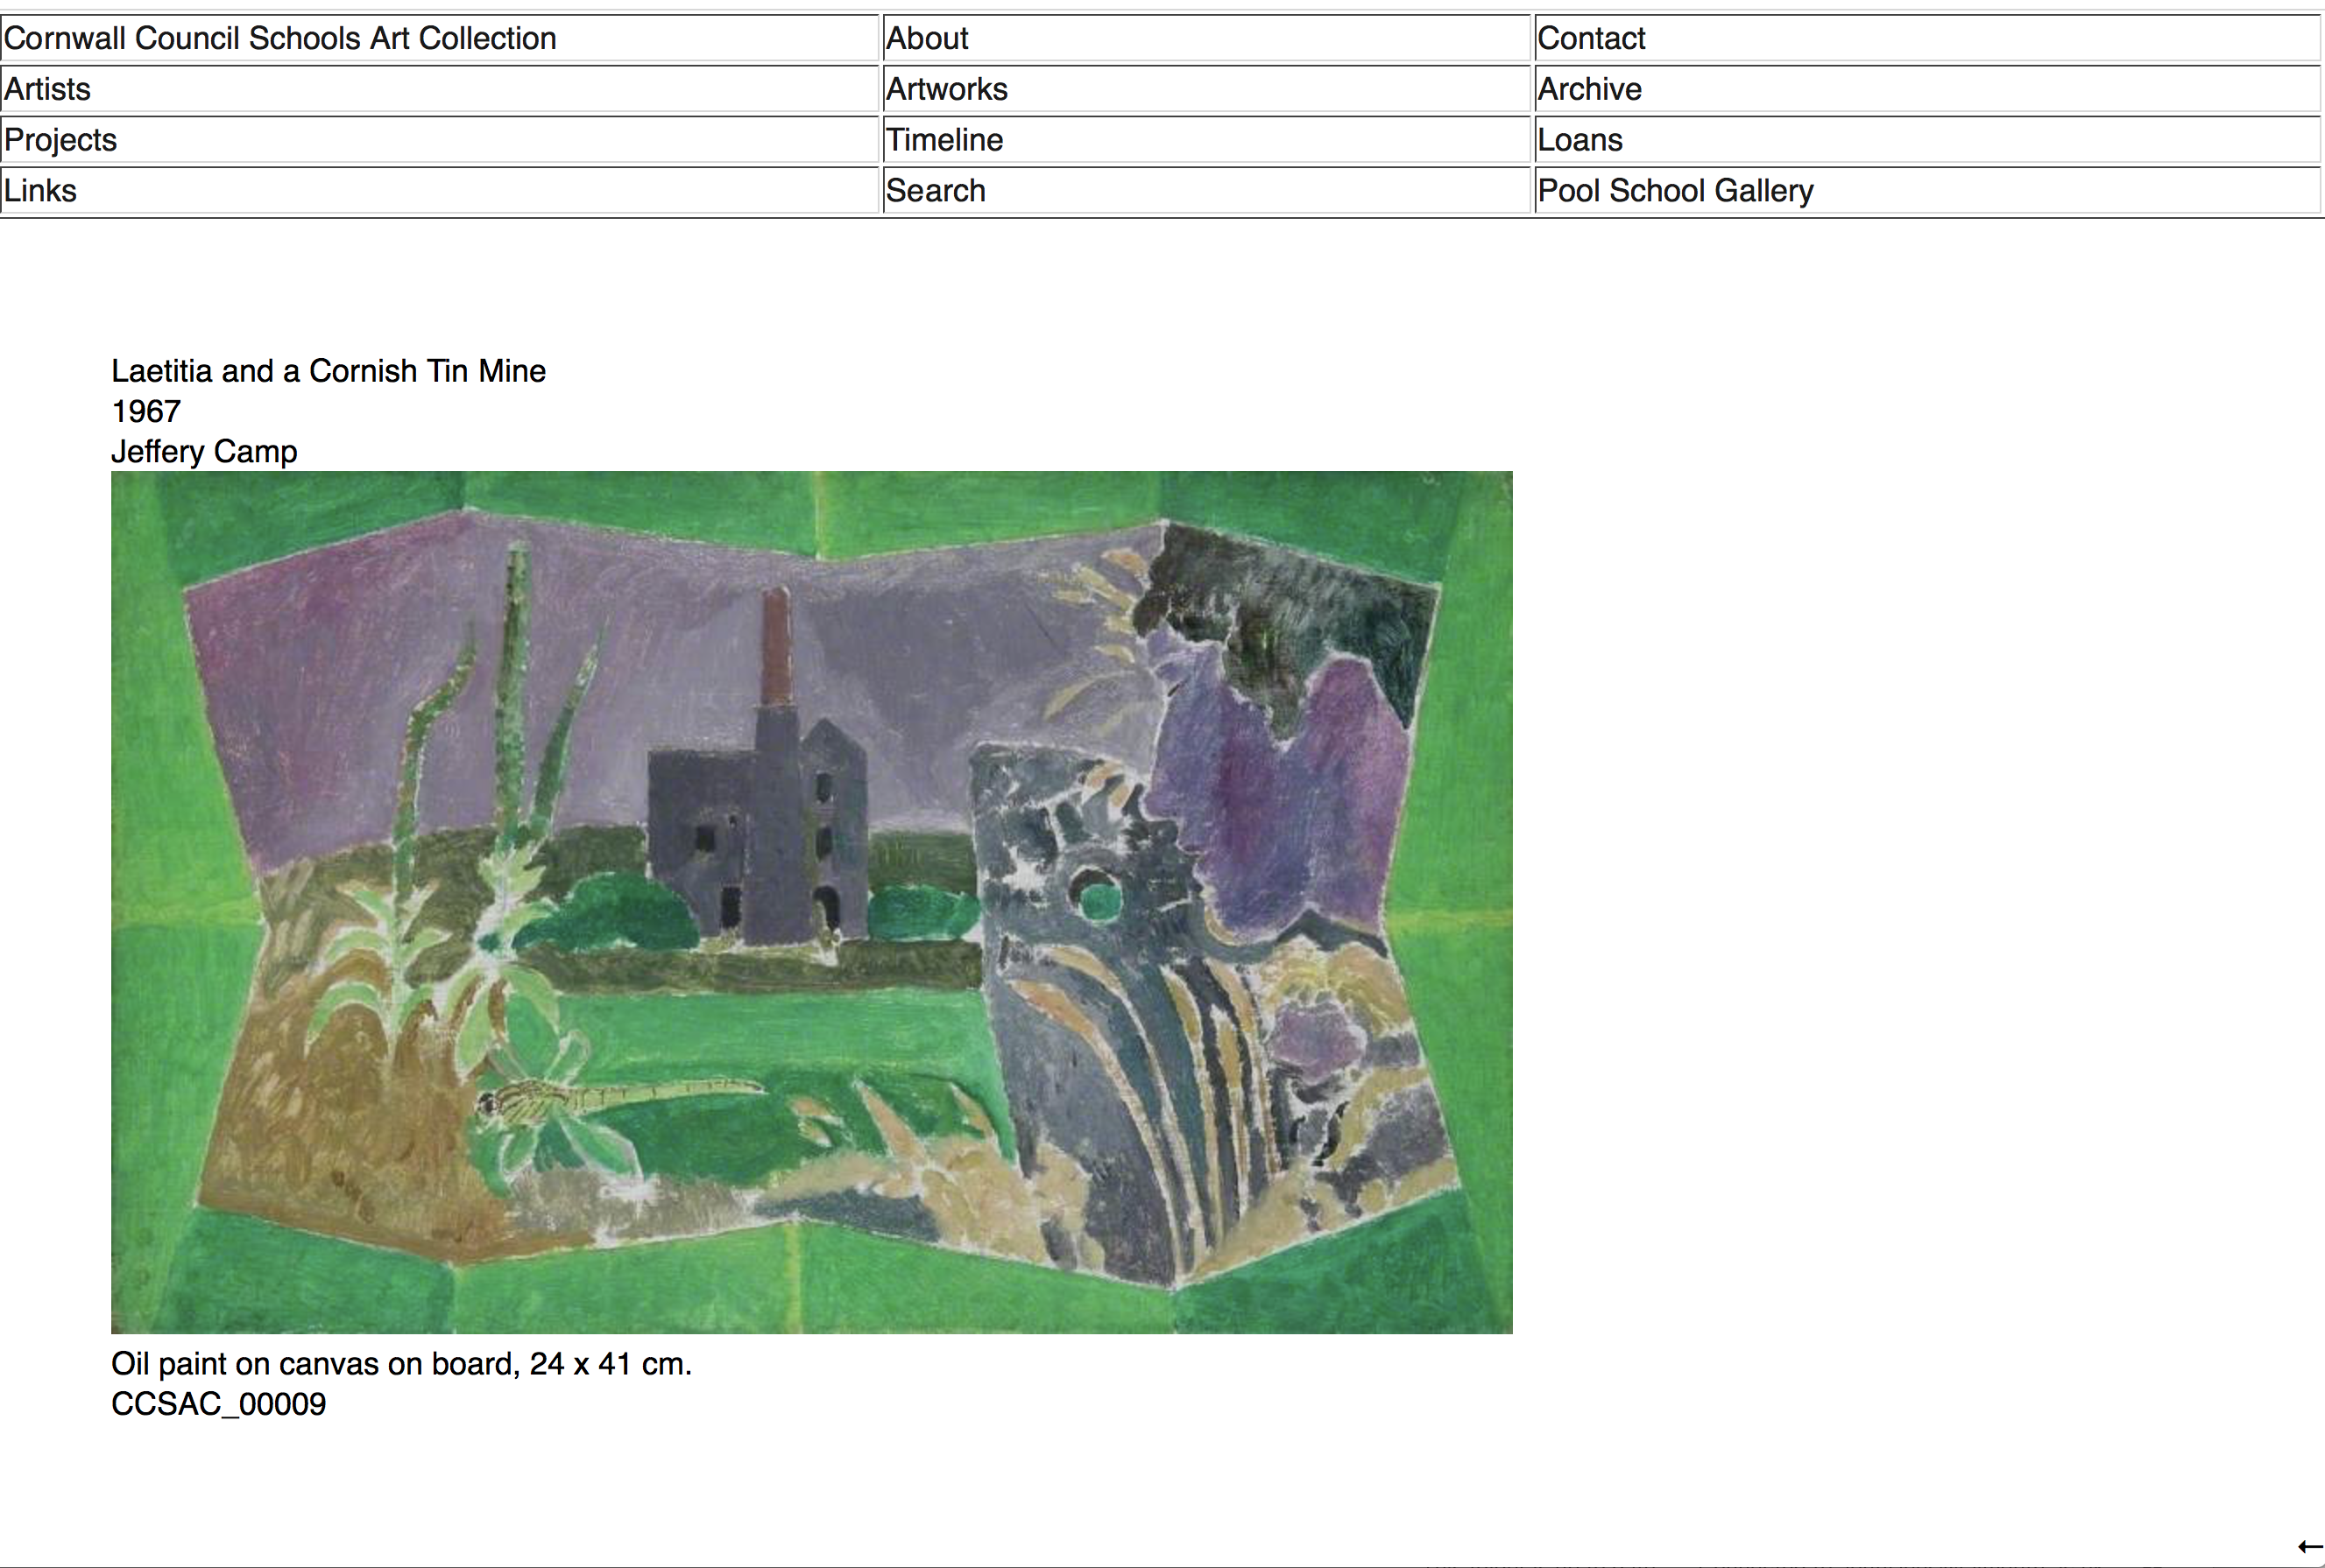This screenshot has width=2325, height=1568.
Task: Open the Timeline page
Action: click(944, 140)
